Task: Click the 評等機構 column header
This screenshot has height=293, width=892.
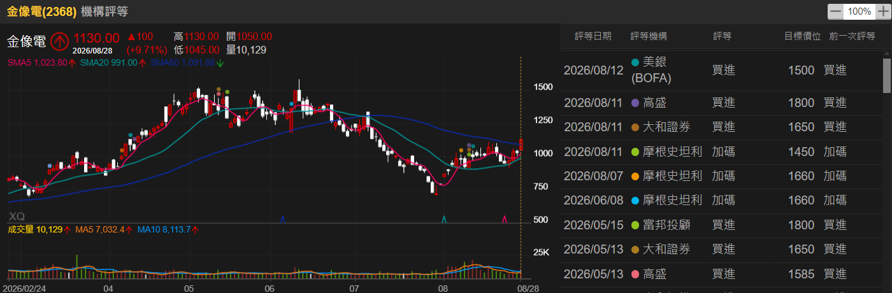Action: 649,36
